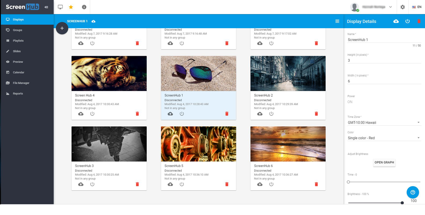Open Playlists in the sidebar
Image resolution: width=425 pixels, height=215 pixels.
pyautogui.click(x=27, y=41)
